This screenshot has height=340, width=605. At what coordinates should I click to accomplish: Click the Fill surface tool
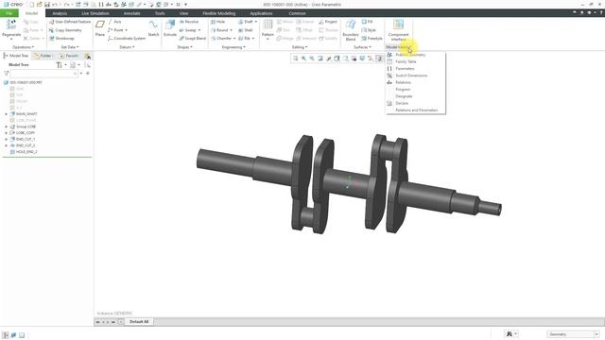(x=368, y=22)
